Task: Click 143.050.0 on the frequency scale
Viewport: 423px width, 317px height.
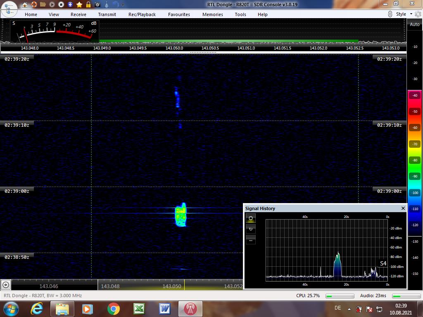Action: click(x=174, y=48)
